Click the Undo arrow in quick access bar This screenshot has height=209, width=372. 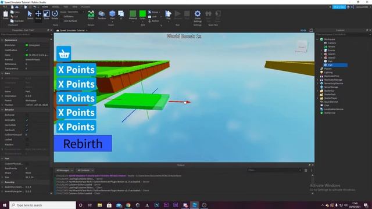(x=35, y=7)
